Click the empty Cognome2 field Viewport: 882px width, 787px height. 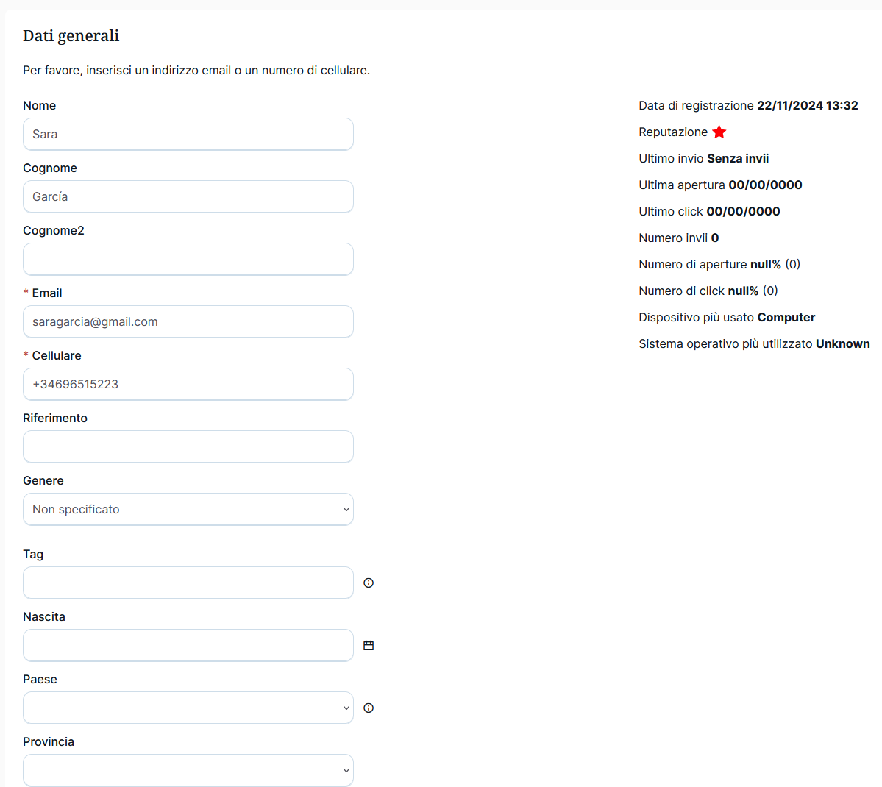click(188, 259)
